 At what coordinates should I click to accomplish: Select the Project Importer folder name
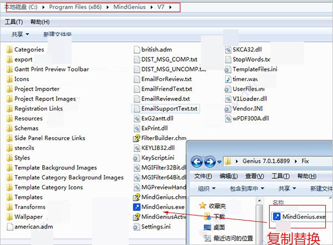coord(37,89)
